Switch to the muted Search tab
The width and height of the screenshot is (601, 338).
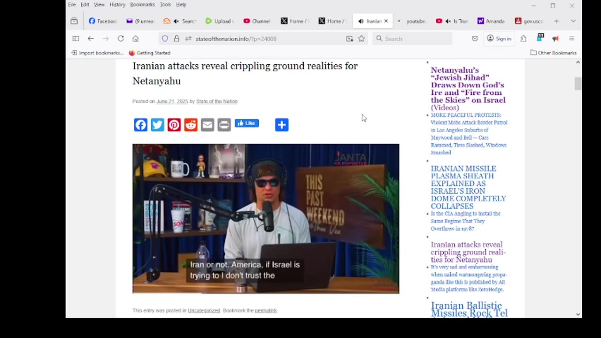click(x=180, y=21)
